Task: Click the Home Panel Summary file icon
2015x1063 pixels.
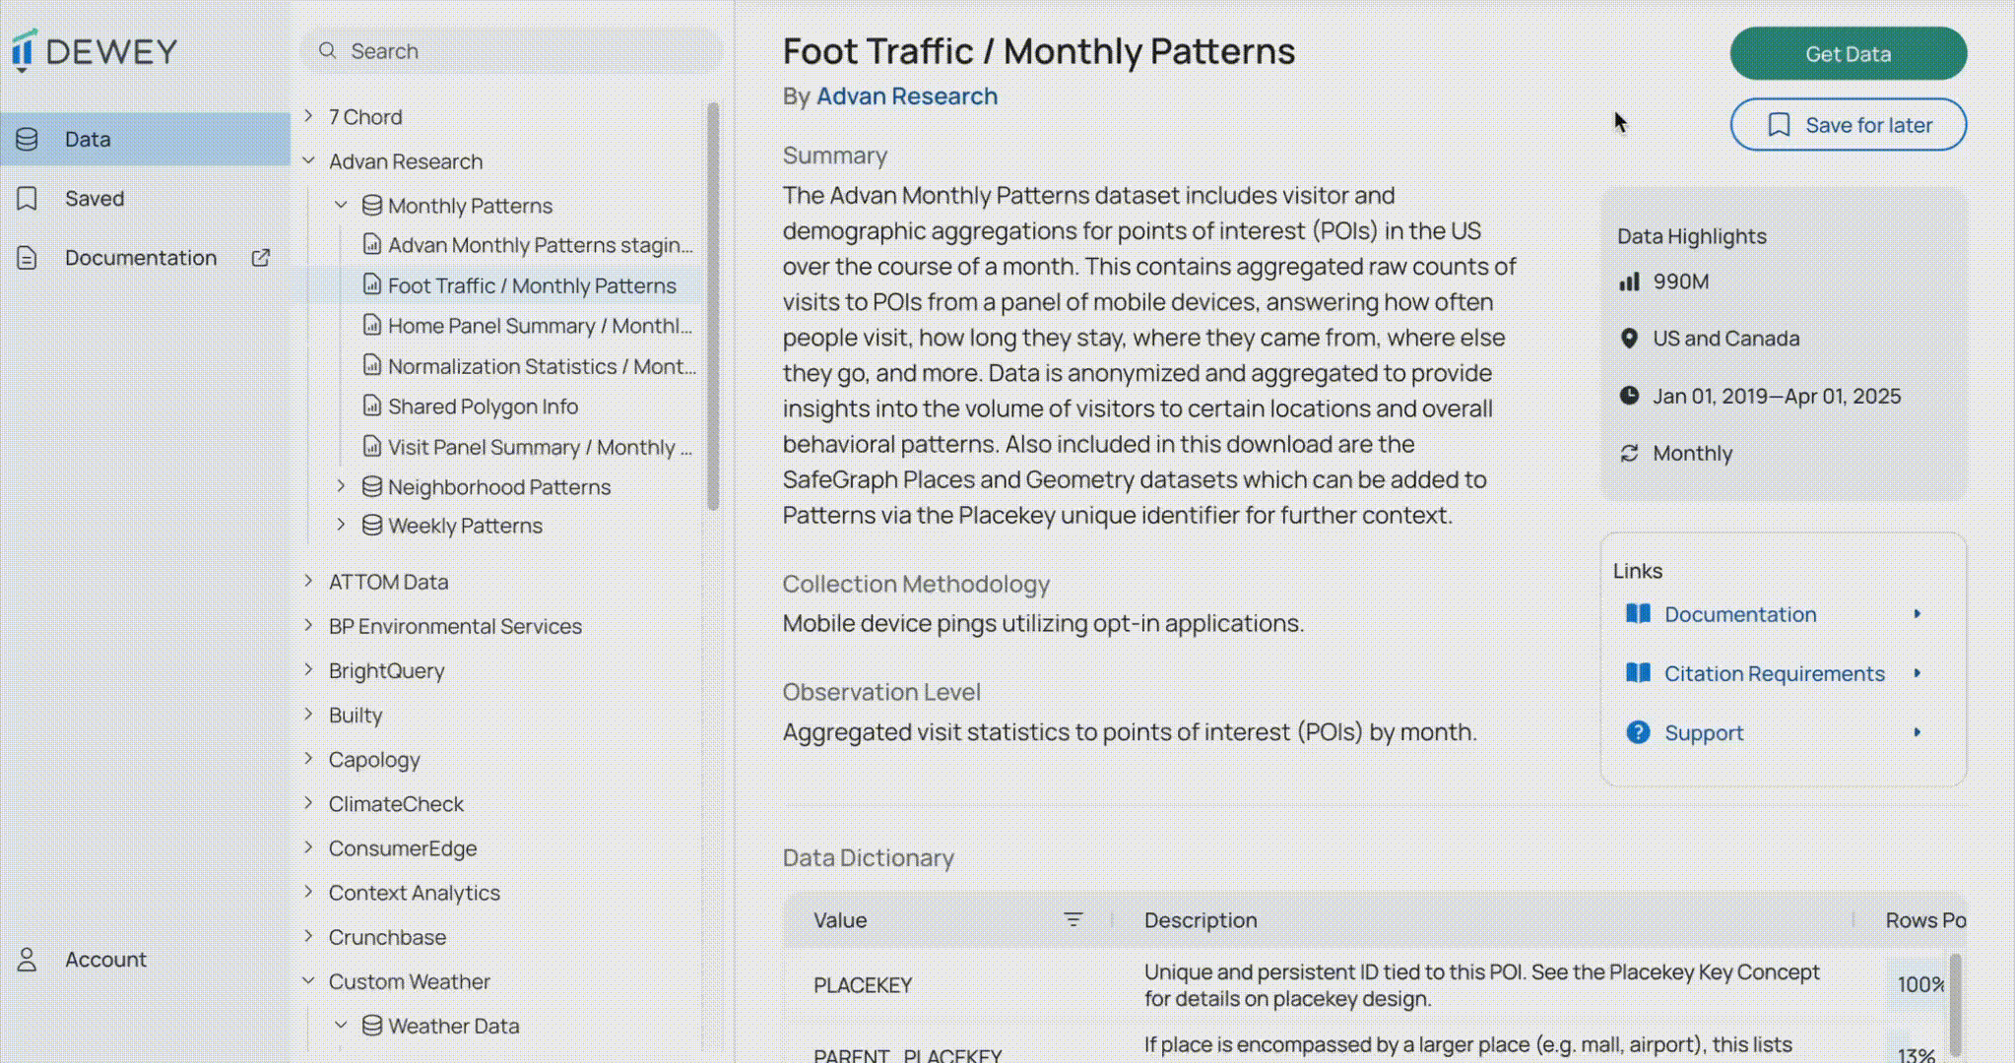Action: (x=372, y=325)
